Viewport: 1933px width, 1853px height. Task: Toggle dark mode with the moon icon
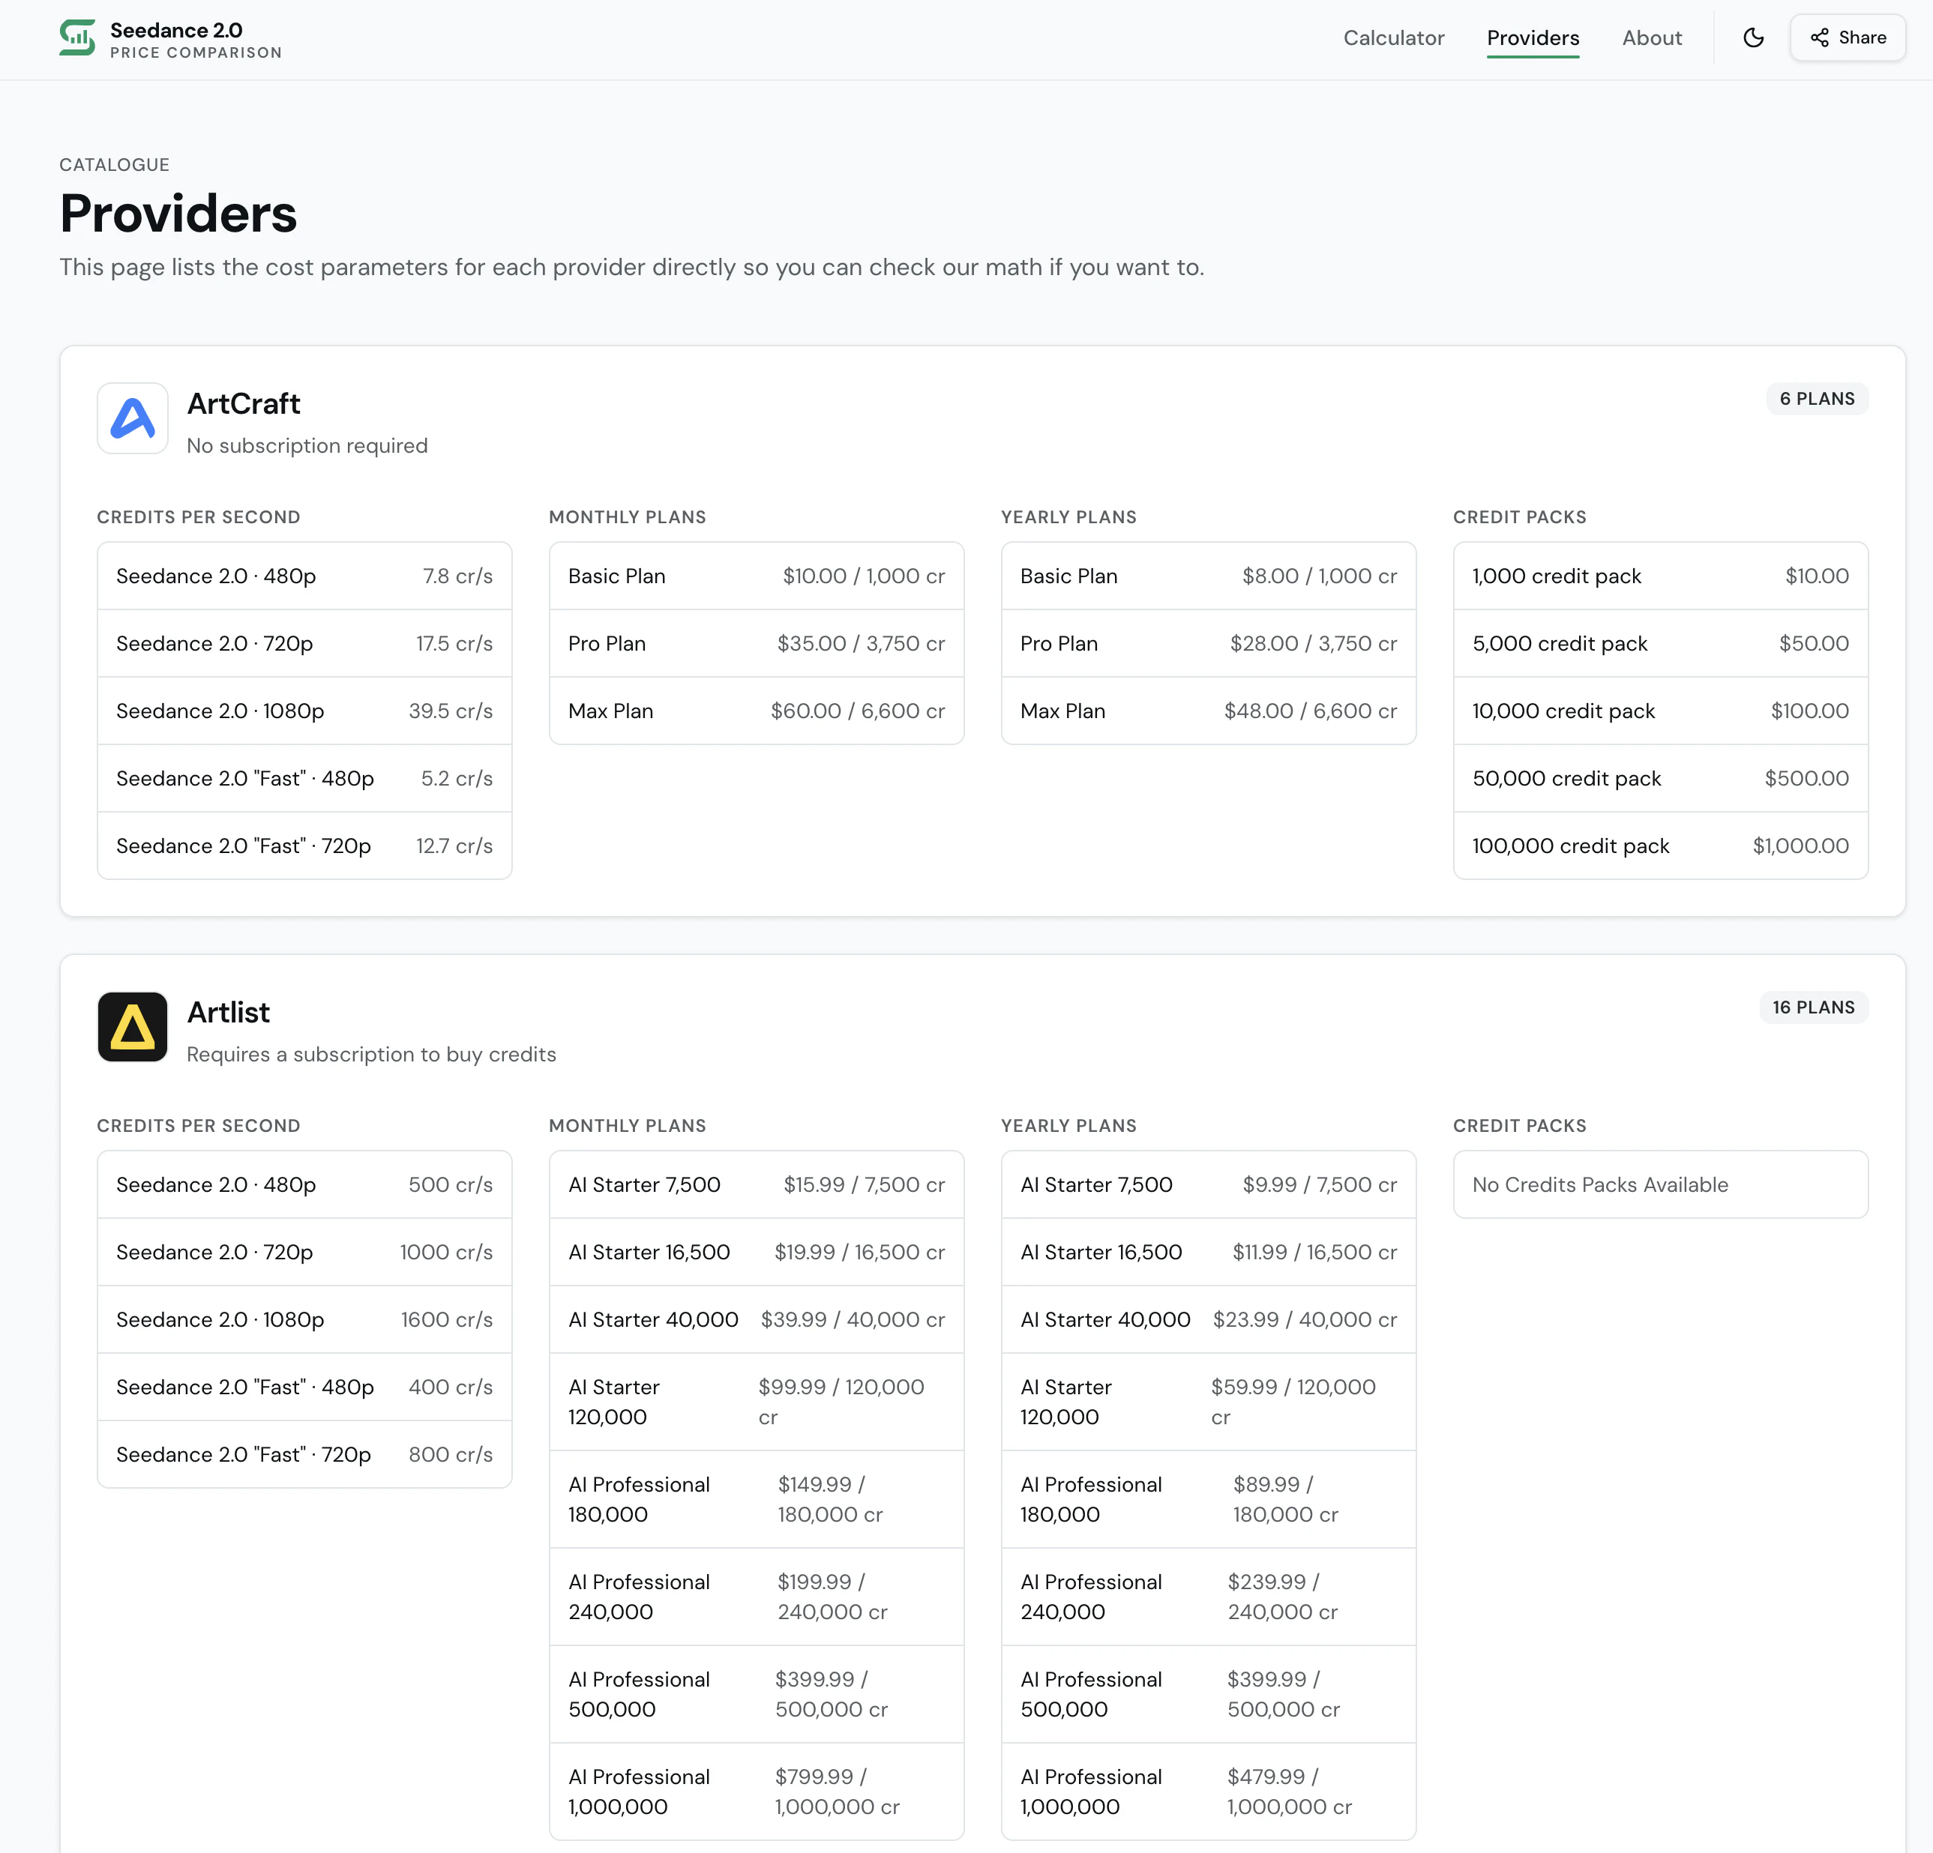[1752, 38]
